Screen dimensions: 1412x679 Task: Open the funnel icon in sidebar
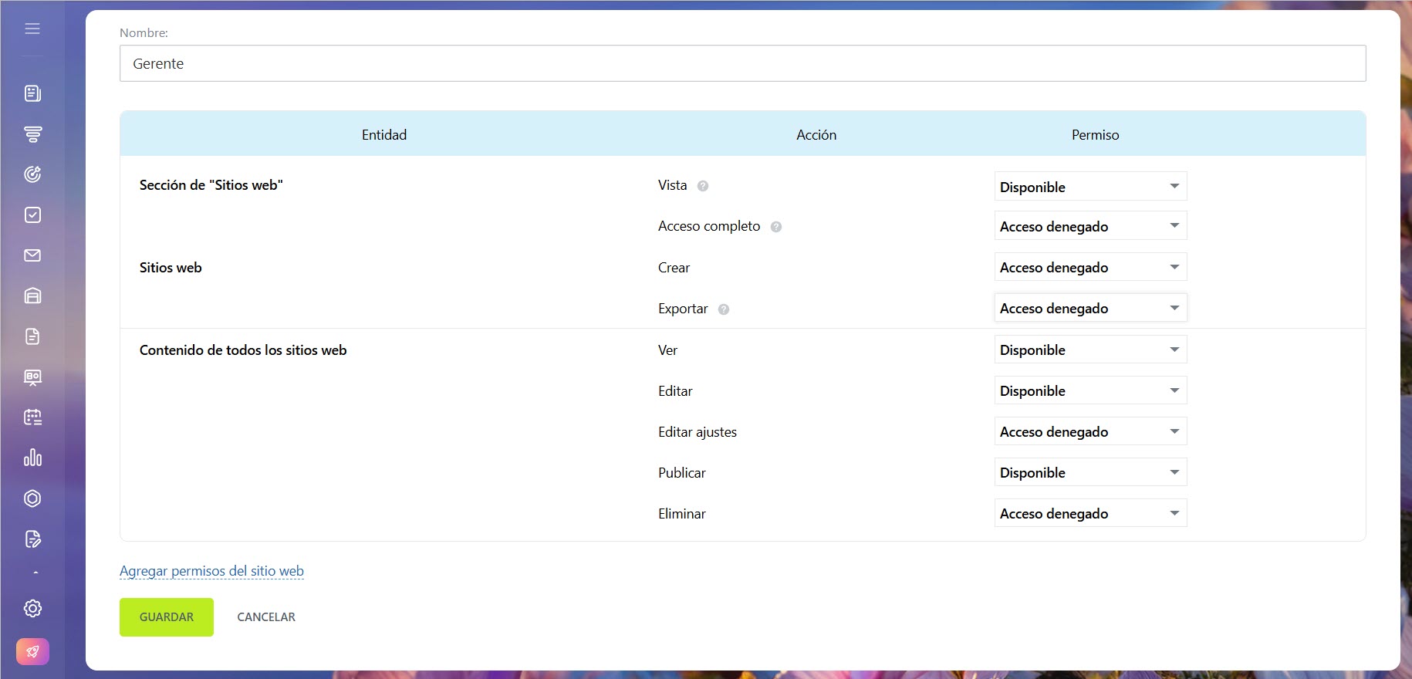pyautogui.click(x=32, y=134)
